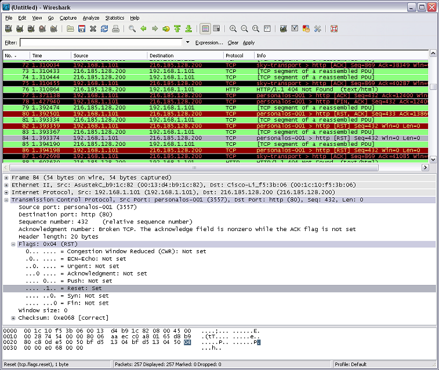Open the help lifebuoy icon
The height and width of the screenshot is (370, 439).
[334, 28]
